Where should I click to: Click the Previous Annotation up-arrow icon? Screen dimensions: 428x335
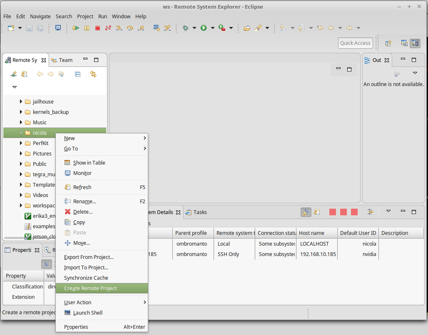click(301, 28)
